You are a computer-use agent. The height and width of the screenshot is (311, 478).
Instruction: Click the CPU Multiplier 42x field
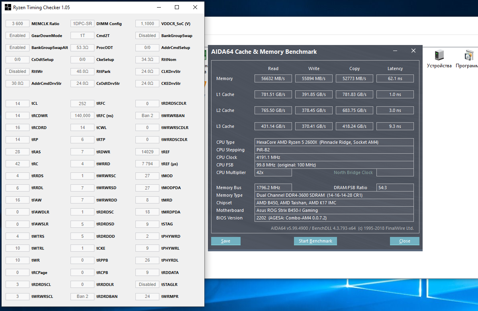pos(273,172)
